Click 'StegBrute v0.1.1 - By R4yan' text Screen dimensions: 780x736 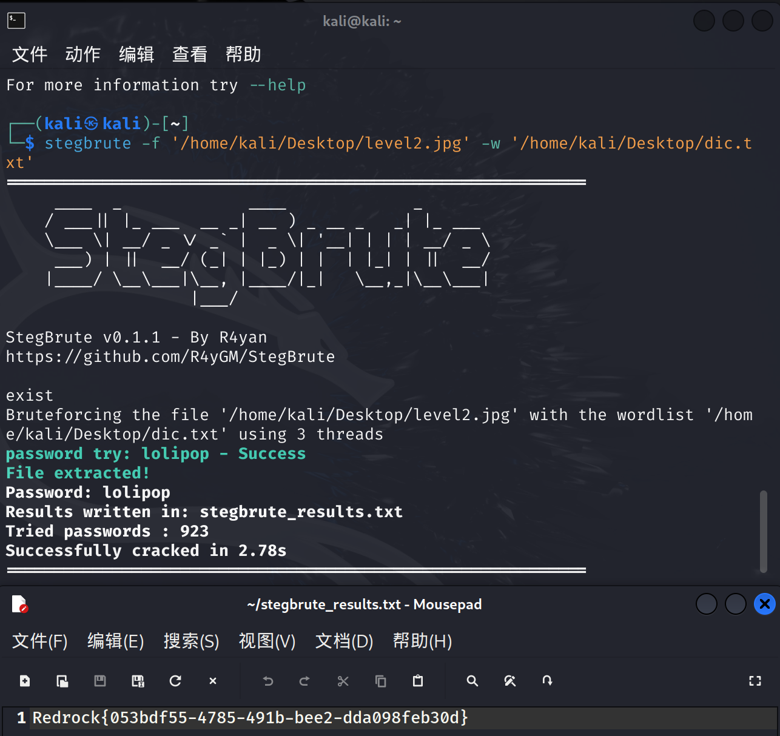(136, 337)
